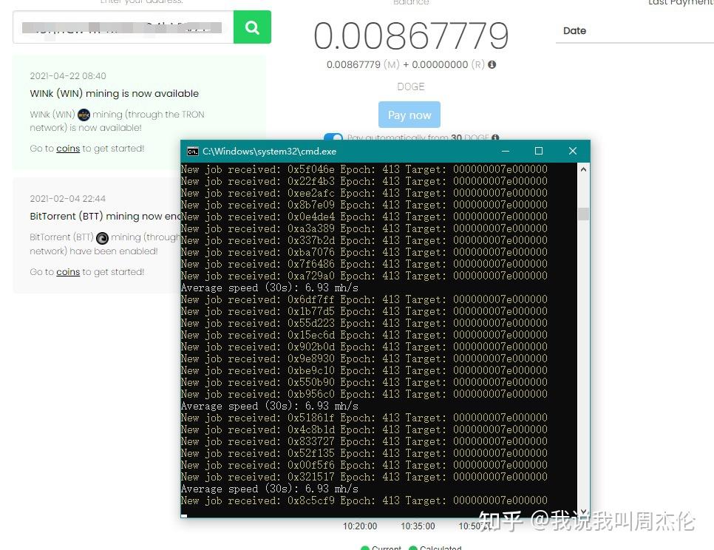Click the console line with job 0x833727
The image size is (714, 550).
(364, 441)
